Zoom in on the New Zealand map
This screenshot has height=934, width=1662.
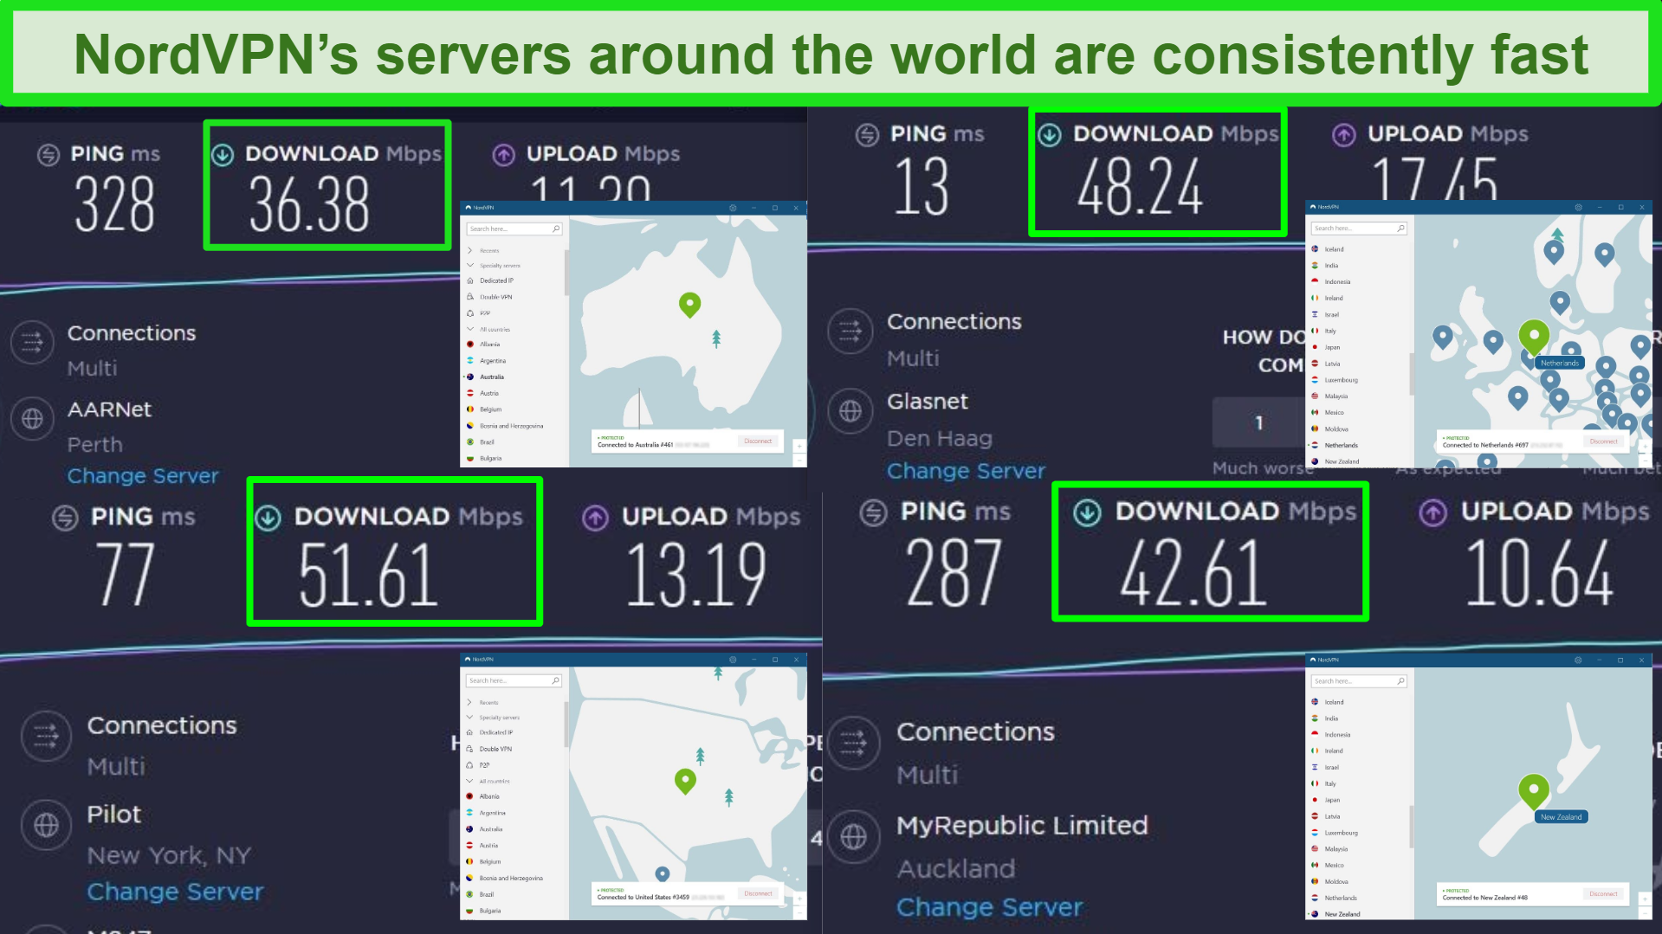click(x=1645, y=900)
